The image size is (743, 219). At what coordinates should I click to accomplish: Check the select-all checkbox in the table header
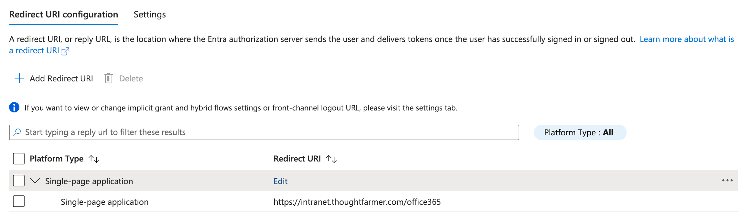(18, 158)
